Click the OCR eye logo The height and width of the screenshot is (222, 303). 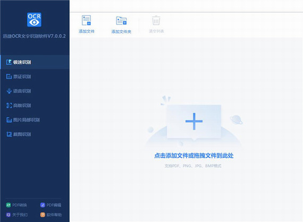pyautogui.click(x=34, y=20)
